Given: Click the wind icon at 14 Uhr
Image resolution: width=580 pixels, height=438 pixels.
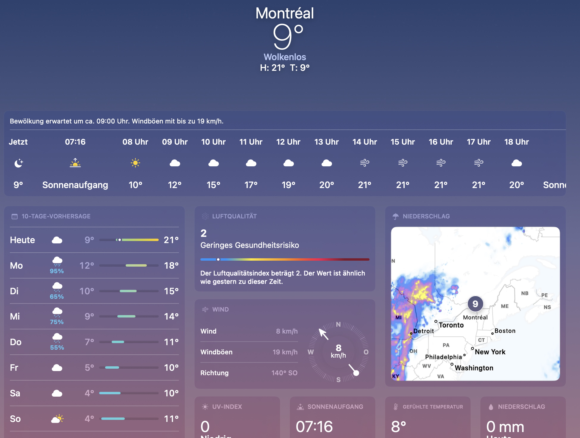Looking at the screenshot, I should point(364,163).
